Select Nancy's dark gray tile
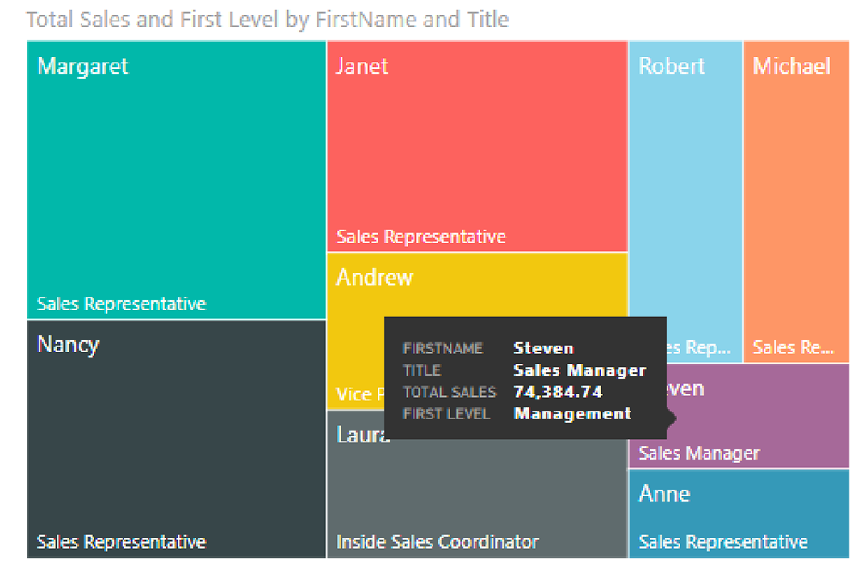The width and height of the screenshot is (858, 565). (x=172, y=429)
